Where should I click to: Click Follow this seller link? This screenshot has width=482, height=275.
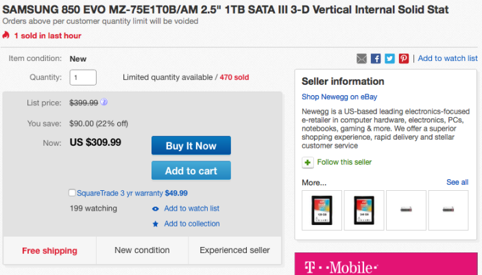(346, 162)
